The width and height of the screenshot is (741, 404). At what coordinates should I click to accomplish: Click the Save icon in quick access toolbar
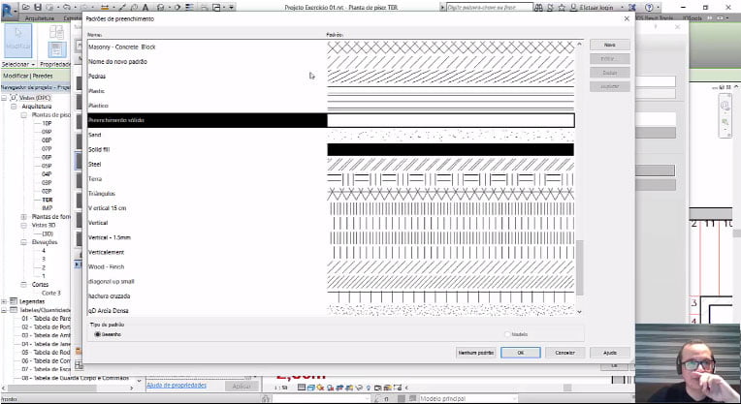pyautogui.click(x=38, y=7)
